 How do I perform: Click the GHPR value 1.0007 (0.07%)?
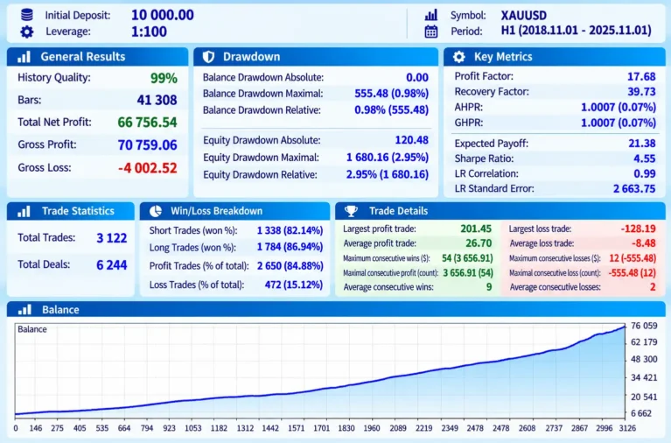pos(619,123)
